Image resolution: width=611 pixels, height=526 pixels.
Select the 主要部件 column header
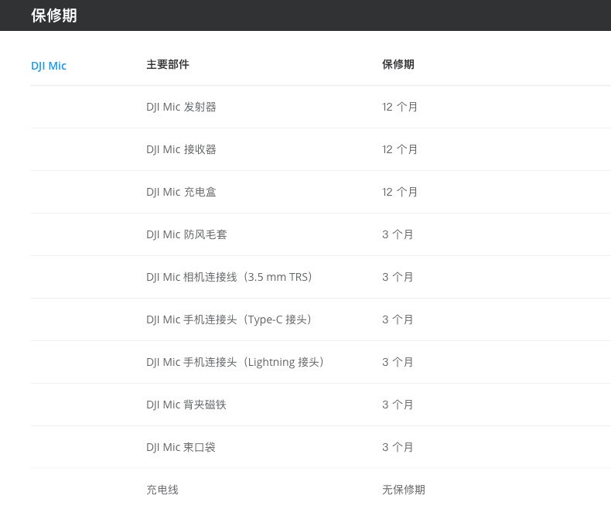pyautogui.click(x=168, y=64)
